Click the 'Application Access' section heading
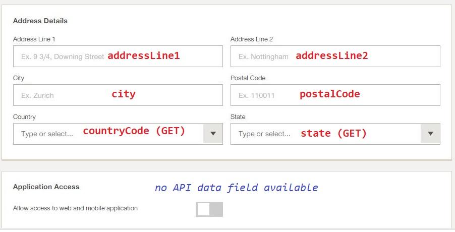Screen dimensions: 455x232 (x=46, y=187)
